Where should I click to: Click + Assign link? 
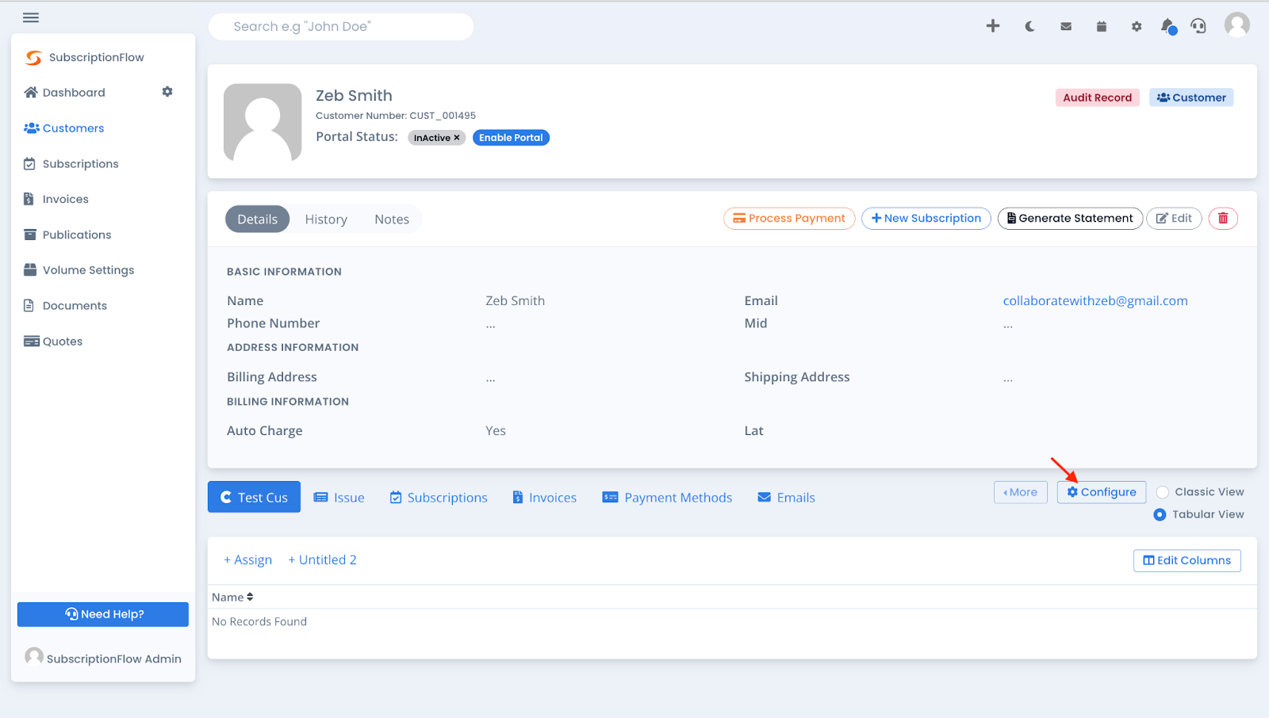point(247,560)
